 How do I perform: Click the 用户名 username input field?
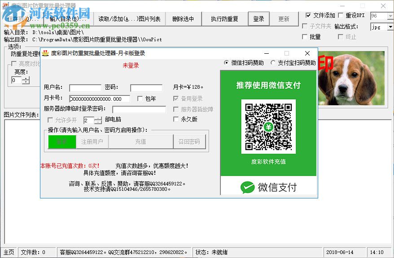pyautogui.click(x=85, y=88)
